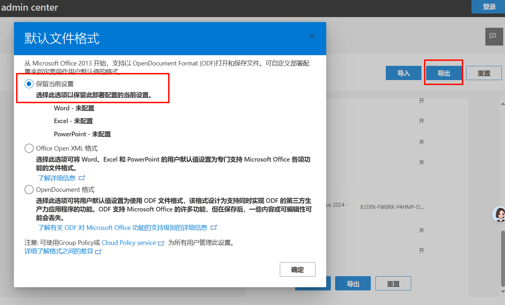Open the assistant avatar icon
Viewport: 505px width, 305px height.
[499, 214]
